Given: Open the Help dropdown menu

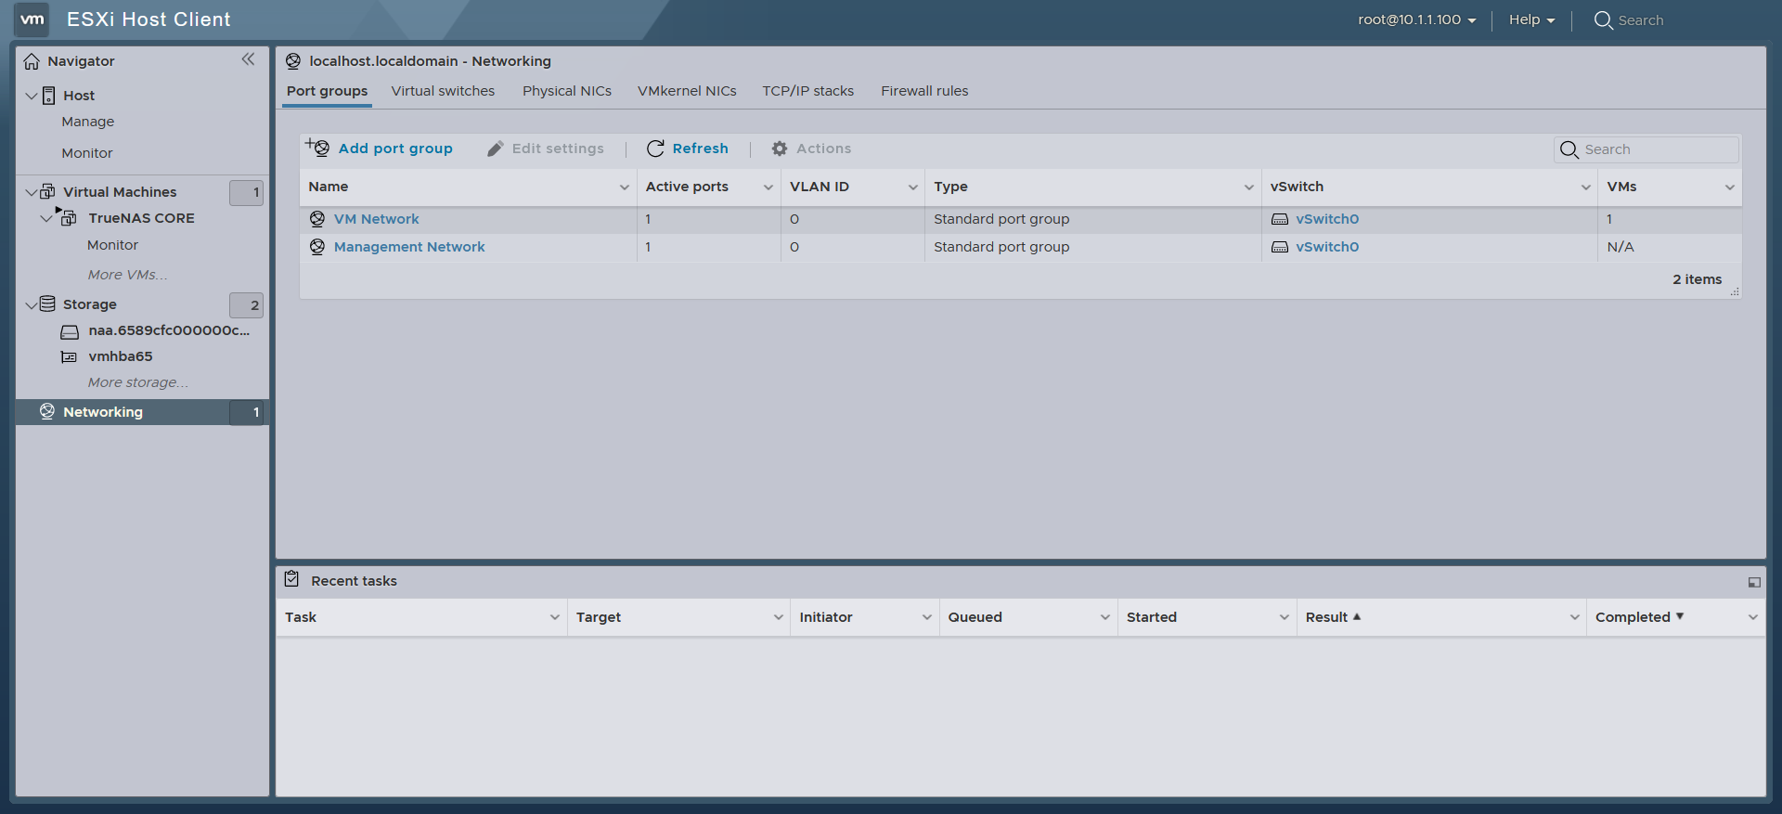Looking at the screenshot, I should [x=1531, y=19].
